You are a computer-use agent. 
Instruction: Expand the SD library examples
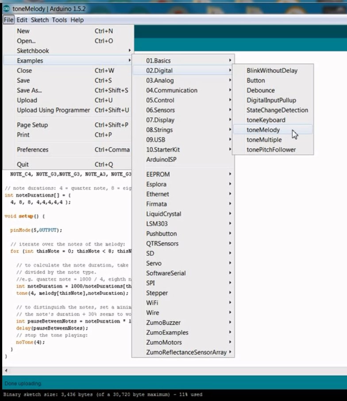point(183,254)
